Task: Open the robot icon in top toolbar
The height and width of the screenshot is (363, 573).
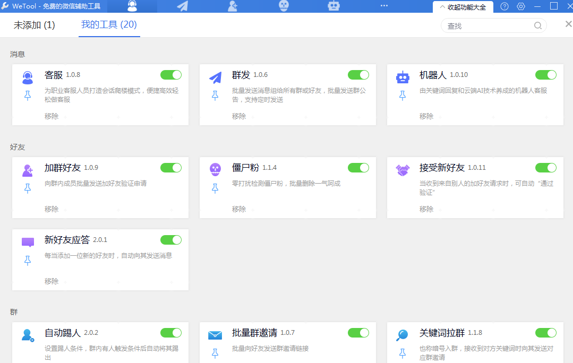Action: (x=333, y=6)
